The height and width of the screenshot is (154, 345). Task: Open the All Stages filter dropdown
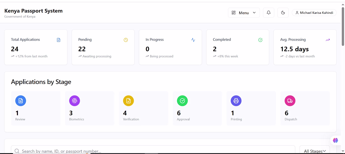pos(315,150)
